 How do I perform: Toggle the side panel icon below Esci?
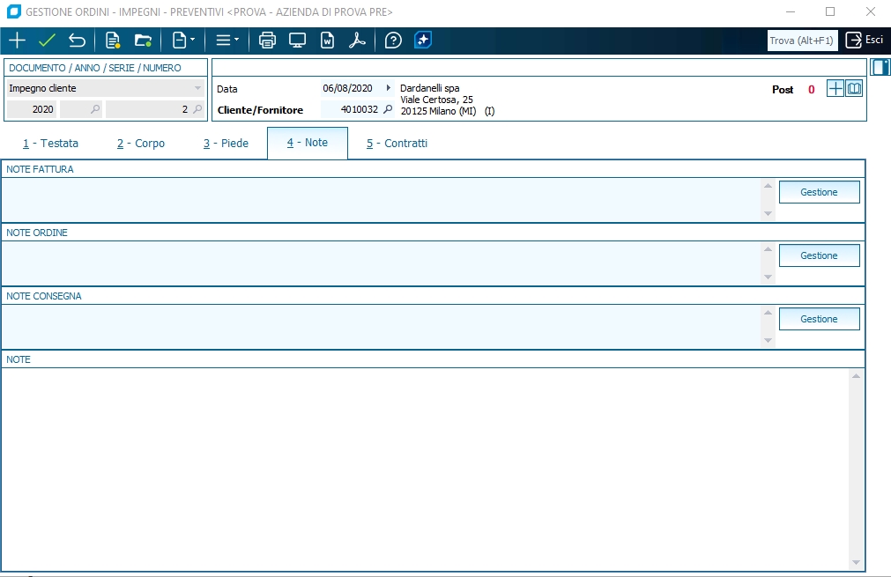(880, 67)
